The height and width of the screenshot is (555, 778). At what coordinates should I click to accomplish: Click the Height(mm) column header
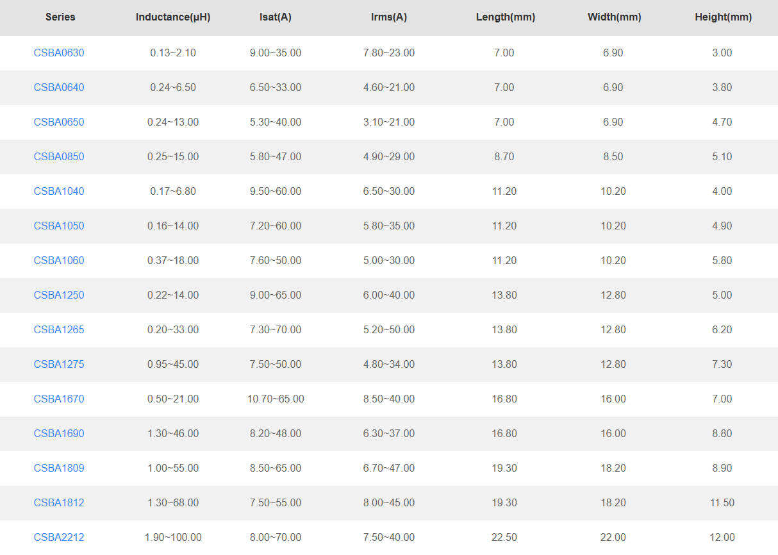pos(723,17)
